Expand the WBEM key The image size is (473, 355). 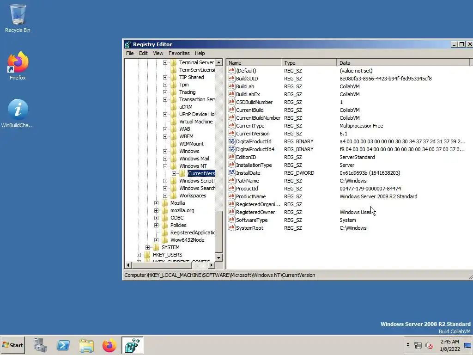(x=165, y=136)
